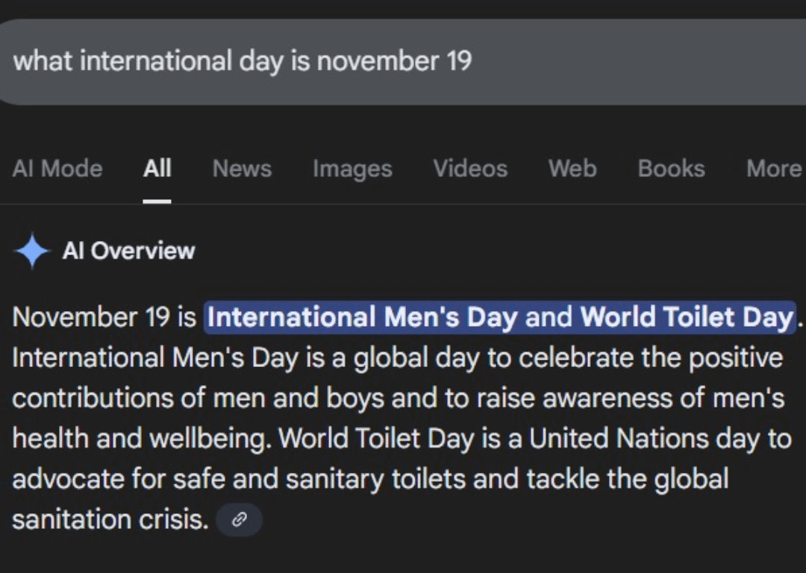Click the AI Overview heading label
This screenshot has width=806, height=573.
tap(128, 251)
